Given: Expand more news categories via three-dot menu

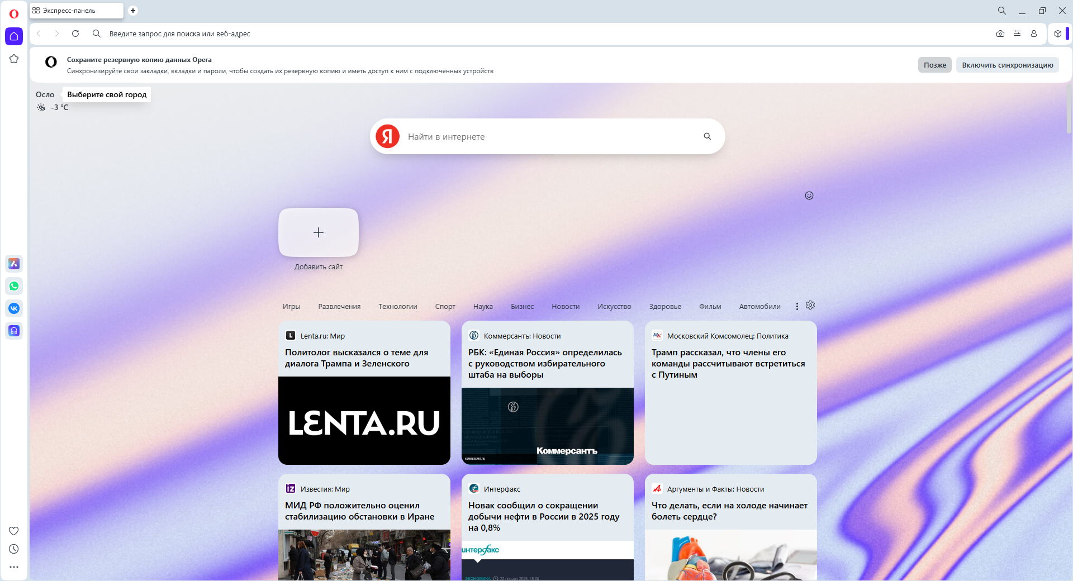Looking at the screenshot, I should pos(797,306).
